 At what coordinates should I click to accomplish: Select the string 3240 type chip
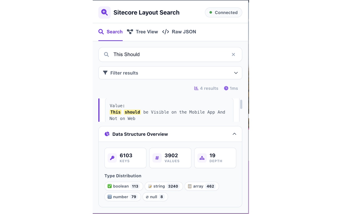tap(164, 186)
